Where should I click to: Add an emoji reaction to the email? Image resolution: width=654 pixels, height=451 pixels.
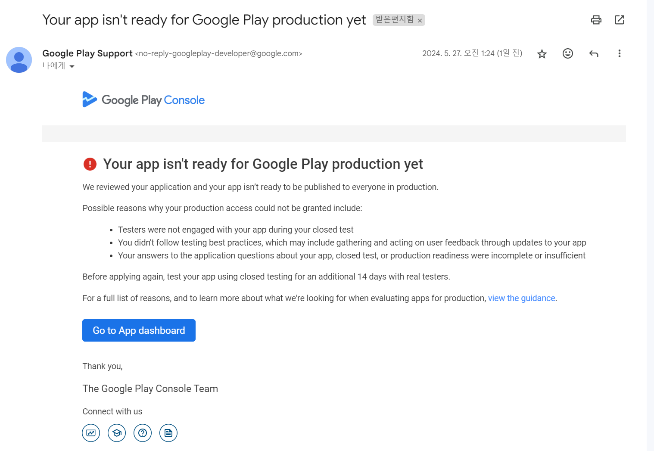[568, 53]
